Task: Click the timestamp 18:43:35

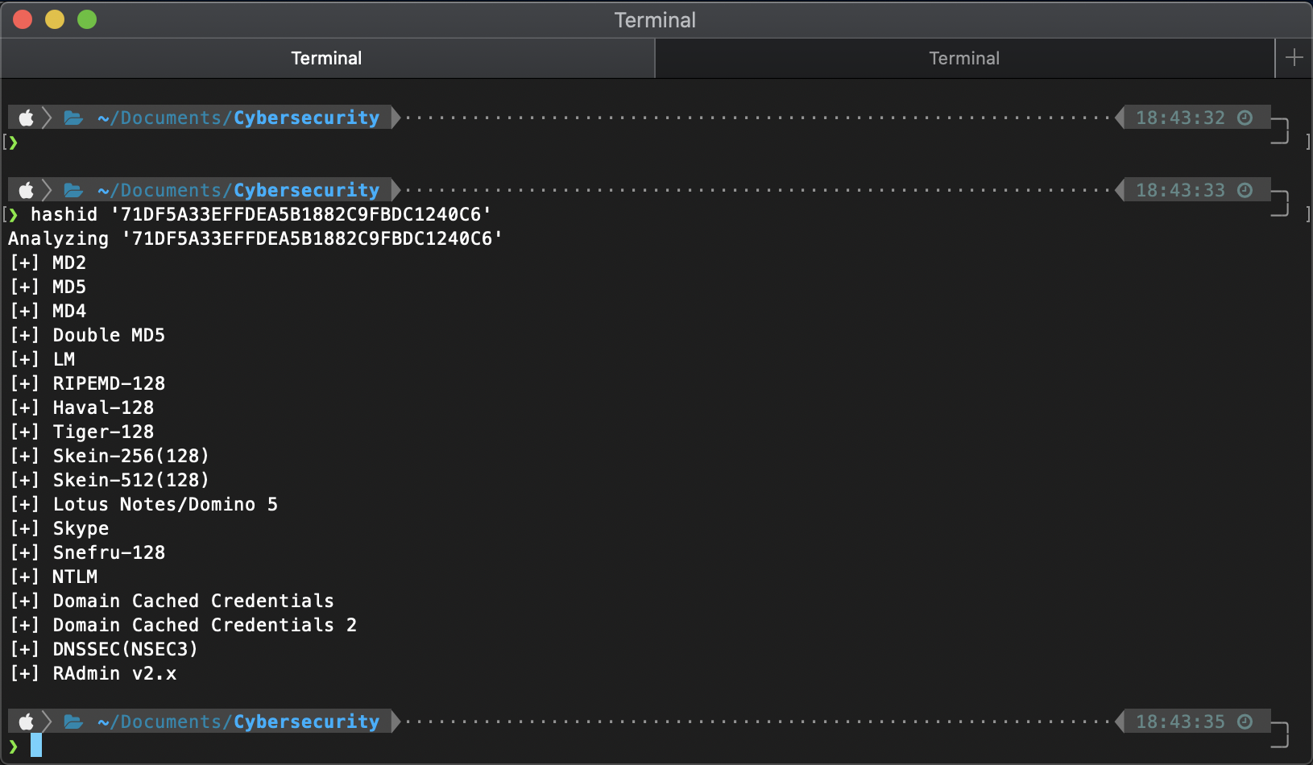Action: tap(1180, 722)
